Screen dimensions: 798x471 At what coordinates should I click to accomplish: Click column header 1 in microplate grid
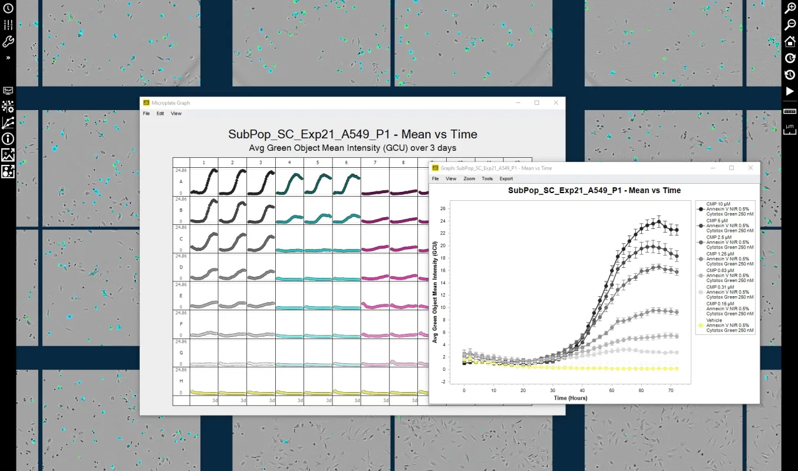point(204,162)
